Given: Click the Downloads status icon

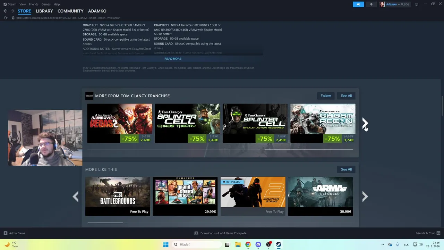Looking at the screenshot, I should 196,233.
